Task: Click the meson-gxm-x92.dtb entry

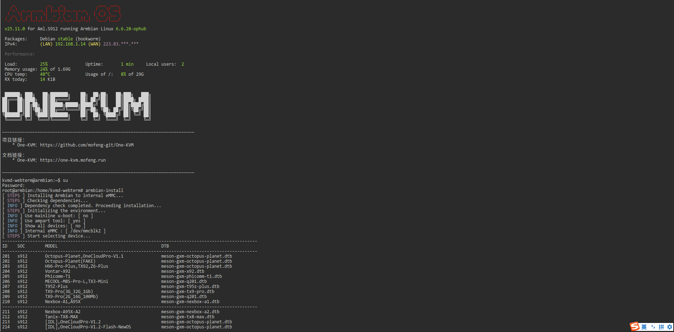Action: [x=183, y=271]
